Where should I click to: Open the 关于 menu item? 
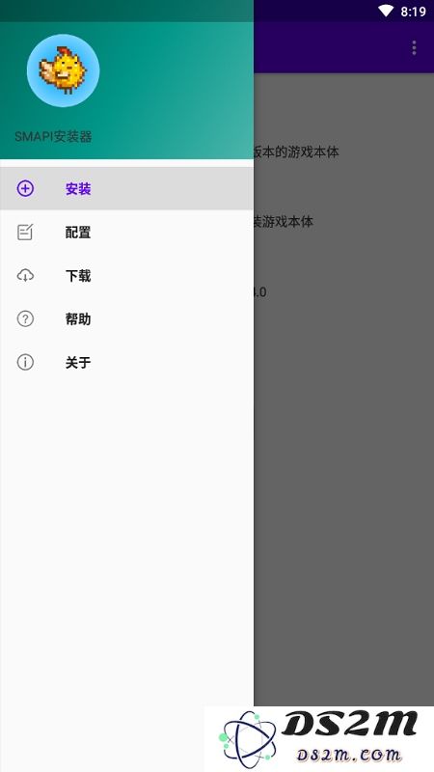pos(126,363)
